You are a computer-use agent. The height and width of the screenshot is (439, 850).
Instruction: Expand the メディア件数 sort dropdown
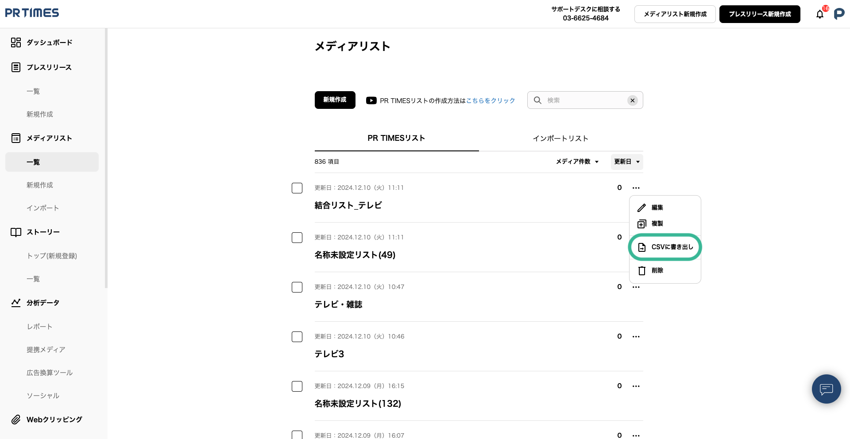point(577,162)
